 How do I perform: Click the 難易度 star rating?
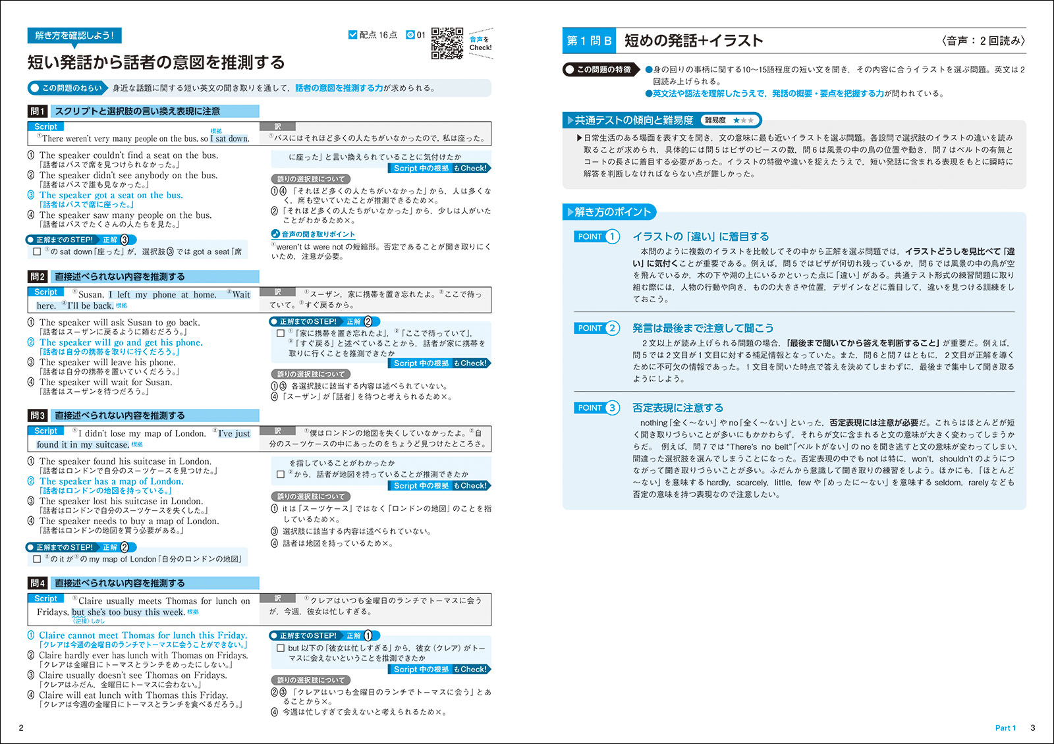[743, 120]
